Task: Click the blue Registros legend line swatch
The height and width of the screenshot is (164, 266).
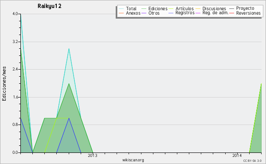Action: 171,13
